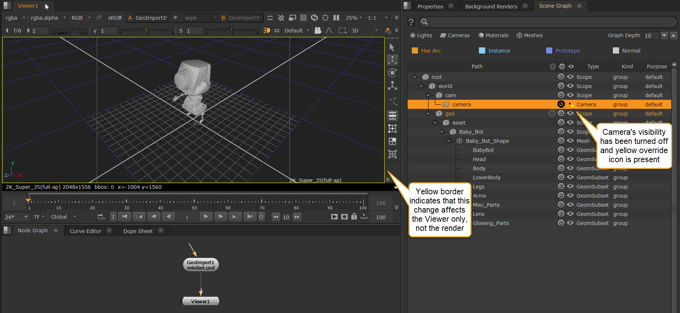
Task: Select the arrow selection tool in viewer
Action: [x=392, y=47]
